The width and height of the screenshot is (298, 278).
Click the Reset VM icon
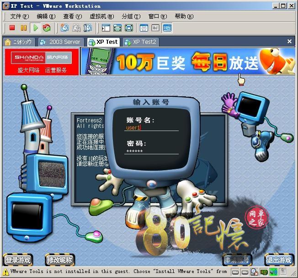(x=47, y=28)
